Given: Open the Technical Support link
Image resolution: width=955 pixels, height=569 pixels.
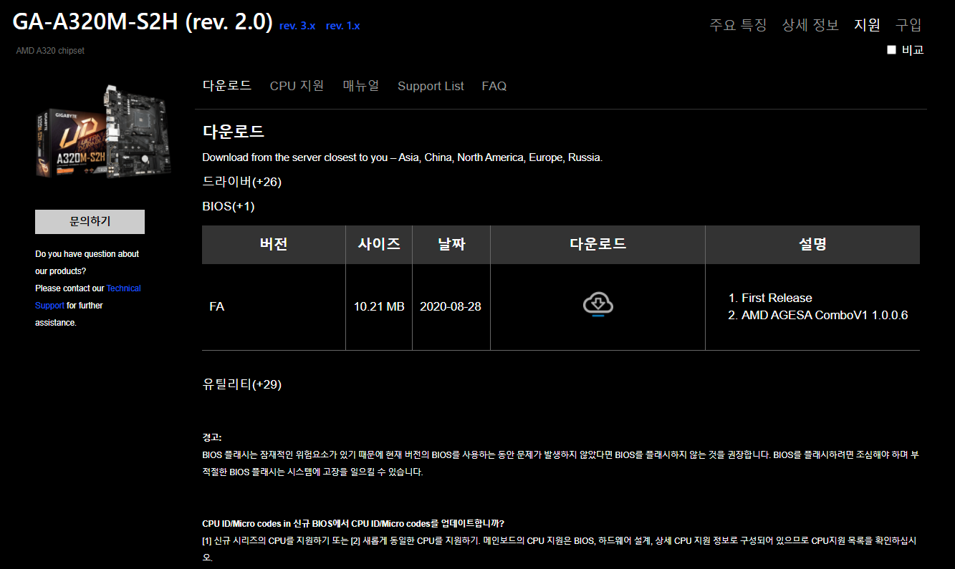Looking at the screenshot, I should [x=88, y=297].
